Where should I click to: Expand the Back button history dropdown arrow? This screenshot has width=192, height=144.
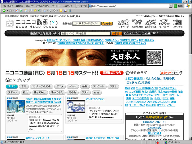(7, 11)
